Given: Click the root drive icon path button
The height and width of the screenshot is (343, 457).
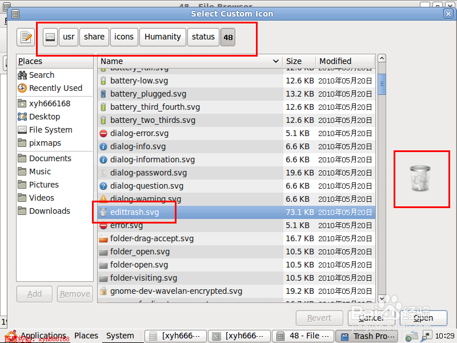Looking at the screenshot, I should coord(50,37).
